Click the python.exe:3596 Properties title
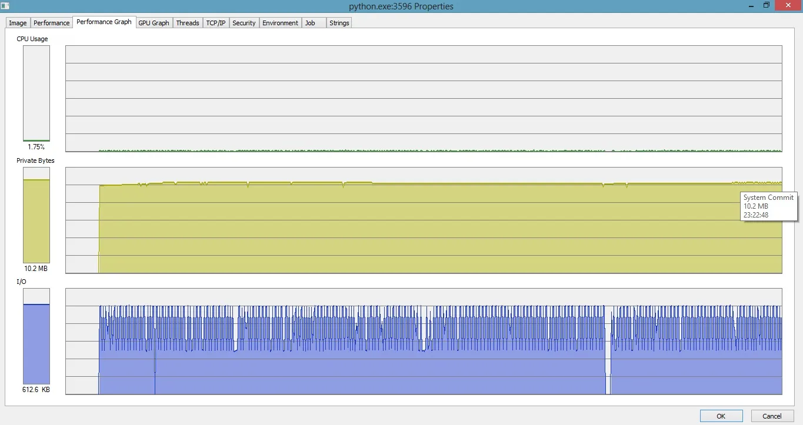 coord(401,6)
